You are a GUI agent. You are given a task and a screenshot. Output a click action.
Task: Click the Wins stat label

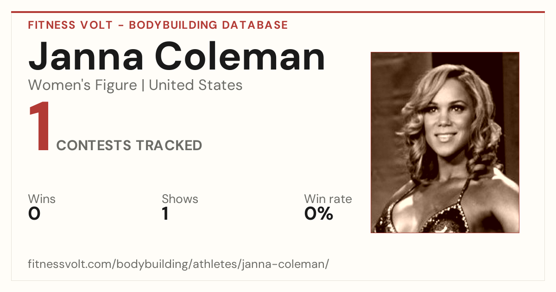pyautogui.click(x=42, y=199)
